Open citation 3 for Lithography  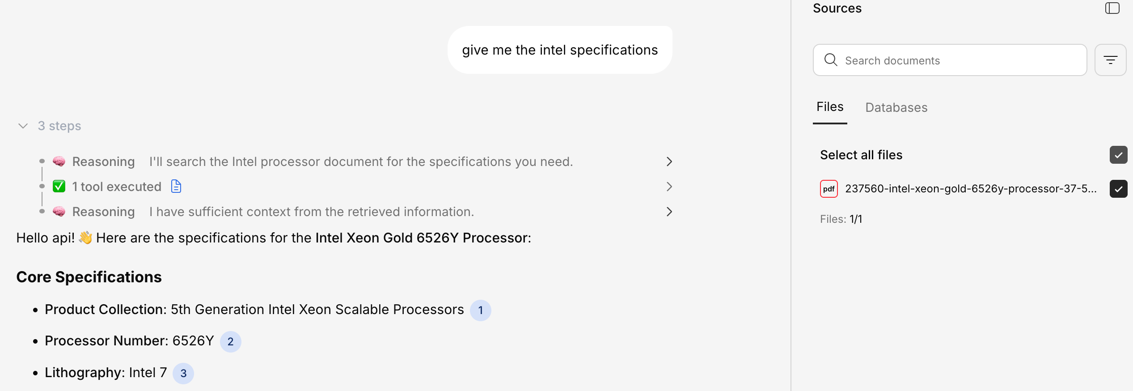tap(183, 373)
